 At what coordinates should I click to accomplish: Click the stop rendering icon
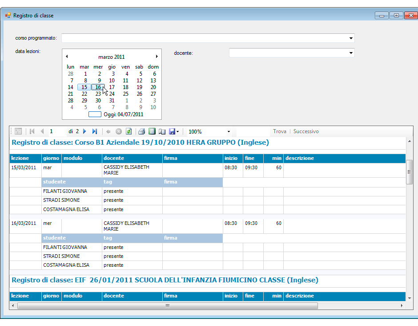pos(119,131)
